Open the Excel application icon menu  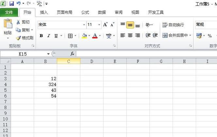pos(3,4)
